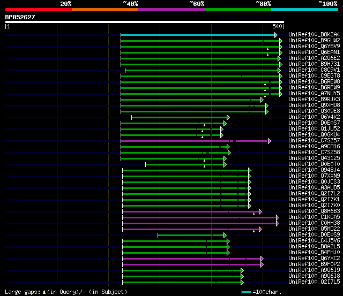Click purple arrowhead of Q6YXC2 alignment

pos(262,259)
